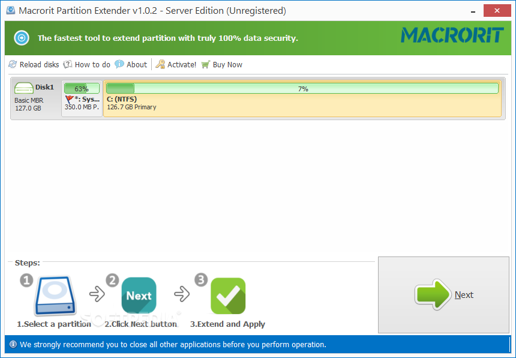Click the green checkmark step icon

click(x=228, y=296)
